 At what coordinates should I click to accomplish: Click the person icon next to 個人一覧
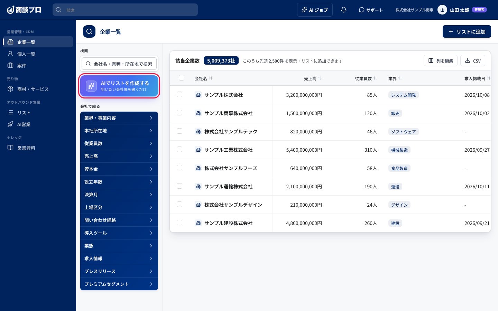pos(10,54)
